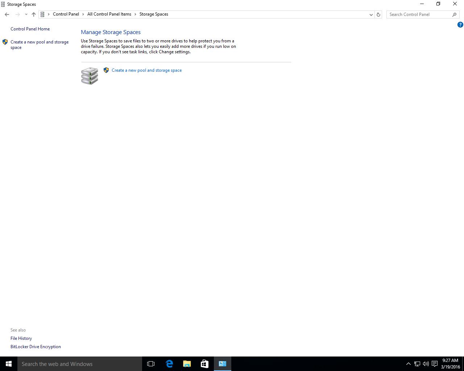464x371 pixels.
Task: Click the Storage Spaces title bar icon
Action: pyautogui.click(x=3, y=4)
